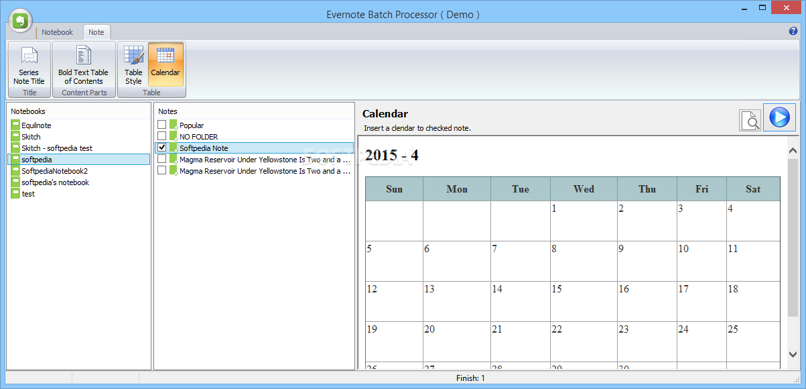Click the calendar scrollbar up arrow
Viewport: 806px width, 389px height.
[793, 151]
